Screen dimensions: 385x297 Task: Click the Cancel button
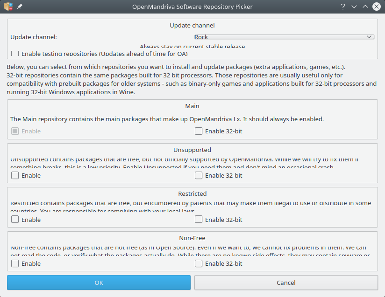(286, 283)
